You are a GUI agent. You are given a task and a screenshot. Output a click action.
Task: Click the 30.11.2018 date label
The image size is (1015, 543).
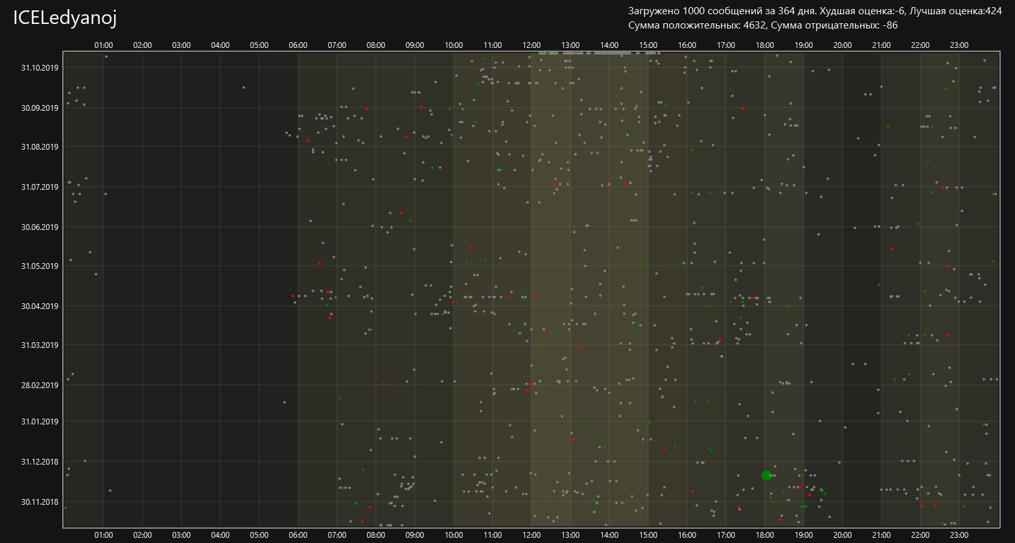click(40, 502)
